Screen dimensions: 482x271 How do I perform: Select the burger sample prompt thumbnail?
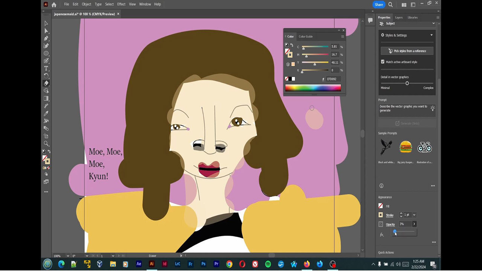(x=406, y=147)
